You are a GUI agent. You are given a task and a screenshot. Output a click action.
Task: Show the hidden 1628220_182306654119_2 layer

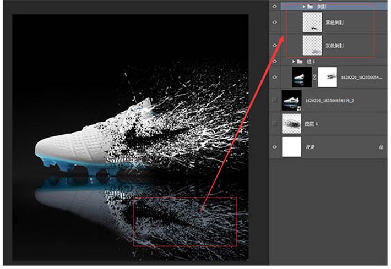pyautogui.click(x=275, y=101)
